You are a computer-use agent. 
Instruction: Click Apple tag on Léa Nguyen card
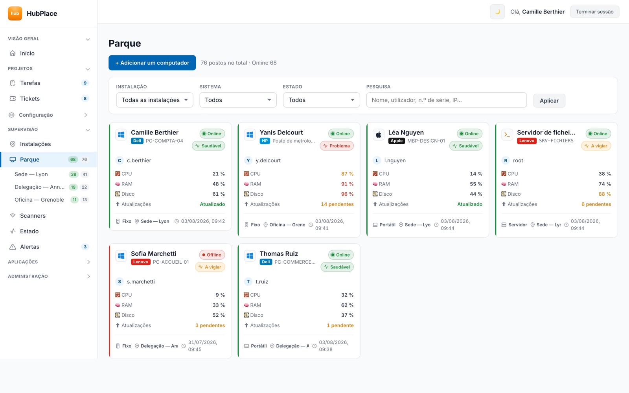pos(397,141)
